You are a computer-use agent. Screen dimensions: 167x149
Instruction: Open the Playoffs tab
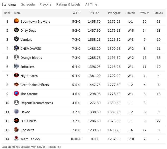46,4
